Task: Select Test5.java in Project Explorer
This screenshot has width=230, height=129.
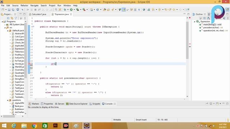Action: click(x=19, y=85)
